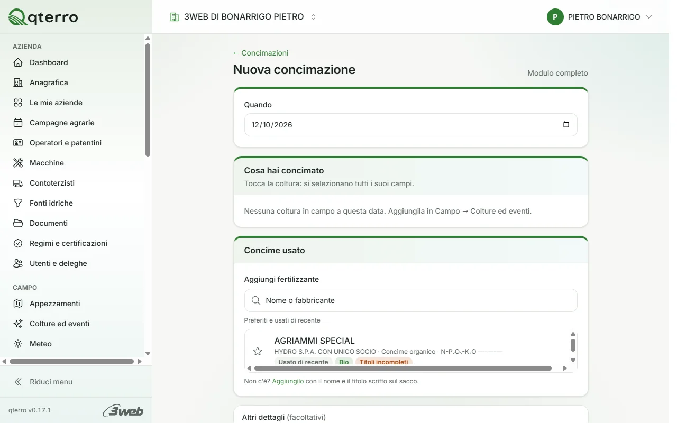The image size is (677, 423).
Task: Click the Colture ed eventi sparkle icon
Action: click(x=18, y=324)
